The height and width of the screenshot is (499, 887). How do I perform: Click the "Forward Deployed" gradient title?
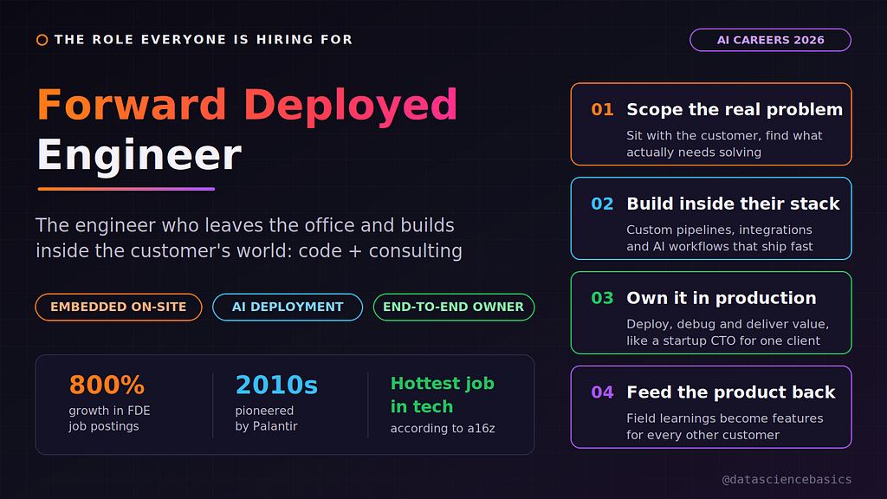point(247,105)
